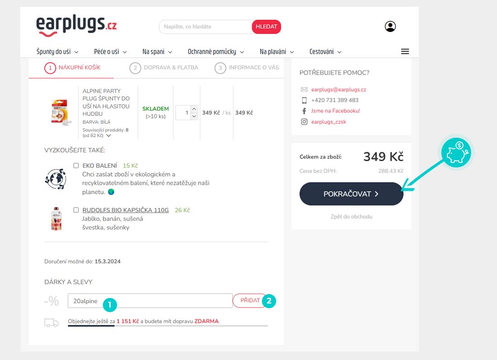Check the EKO BALENÍ checkbox
The height and width of the screenshot is (360, 497).
[76, 165]
